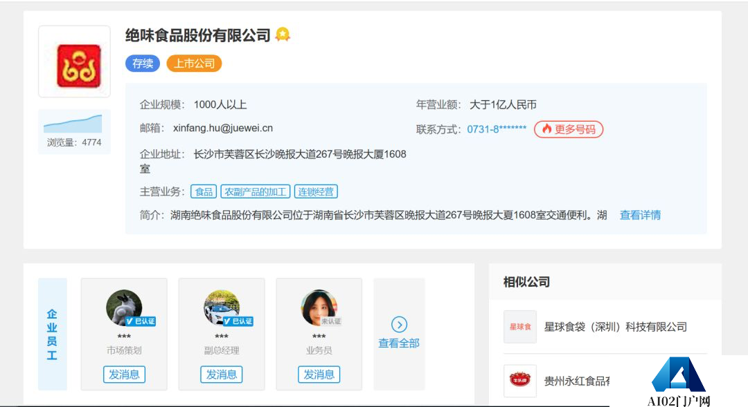The width and height of the screenshot is (748, 407).
Task: Send message to the 副总经理 employee
Action: click(222, 374)
